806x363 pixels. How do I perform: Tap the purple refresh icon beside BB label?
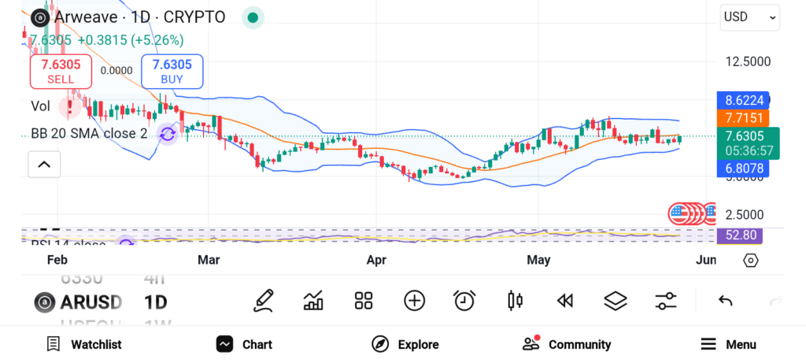[x=167, y=134]
